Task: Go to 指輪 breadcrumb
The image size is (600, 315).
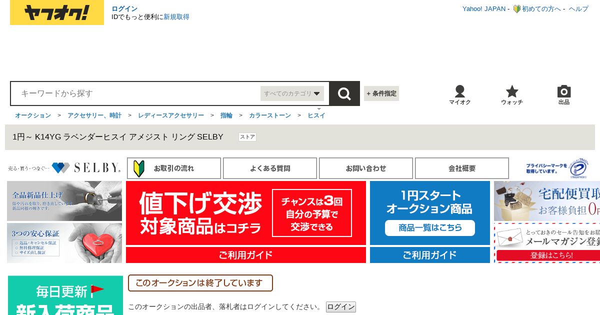Action: [x=226, y=115]
